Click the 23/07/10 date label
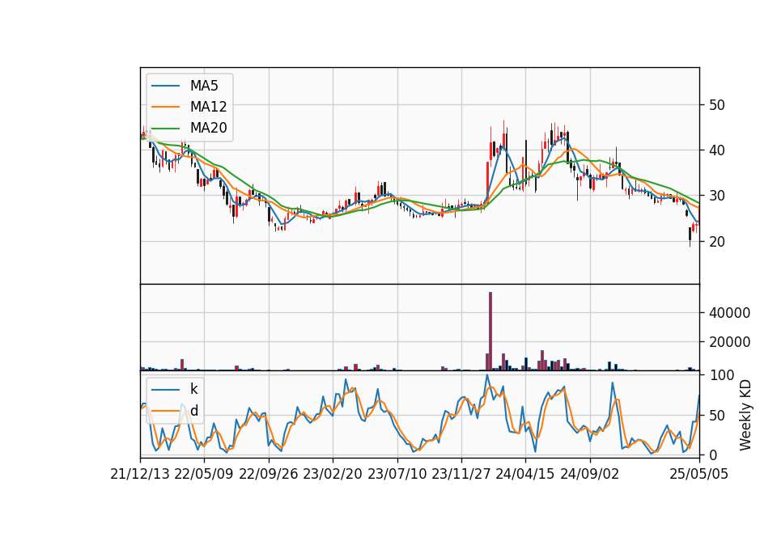 [x=397, y=475]
